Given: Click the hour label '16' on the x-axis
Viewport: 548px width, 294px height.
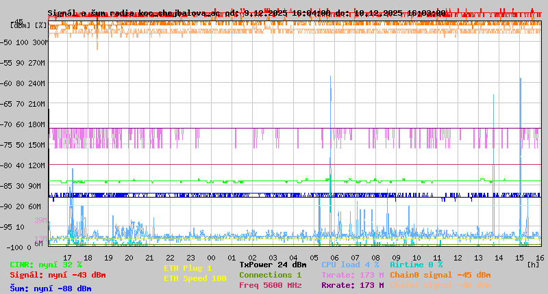Looking at the screenshot, I should 540,258.
